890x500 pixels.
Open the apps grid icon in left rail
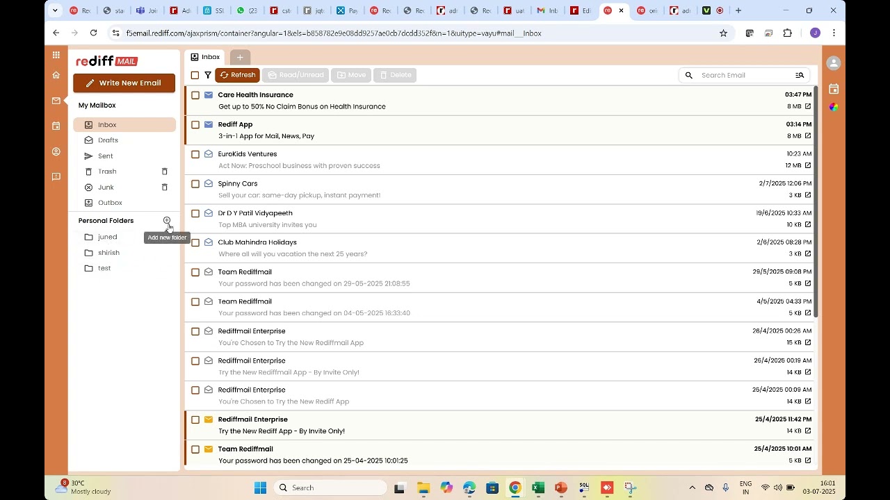coord(56,55)
